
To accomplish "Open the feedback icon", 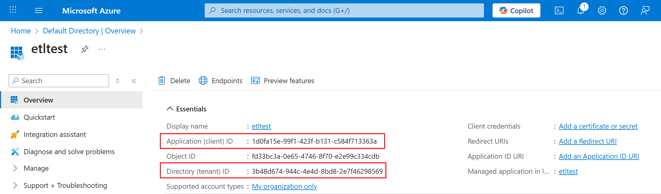I will click(645, 11).
